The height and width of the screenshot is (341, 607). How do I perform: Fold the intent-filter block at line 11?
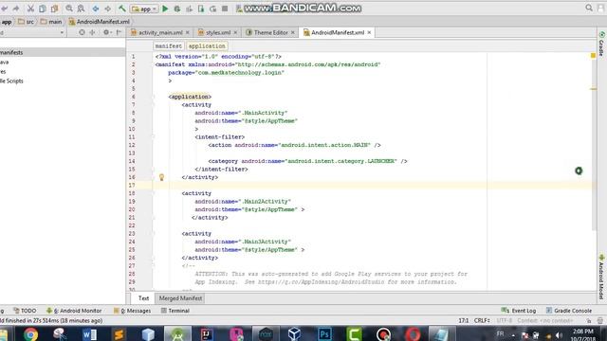tap(153, 137)
